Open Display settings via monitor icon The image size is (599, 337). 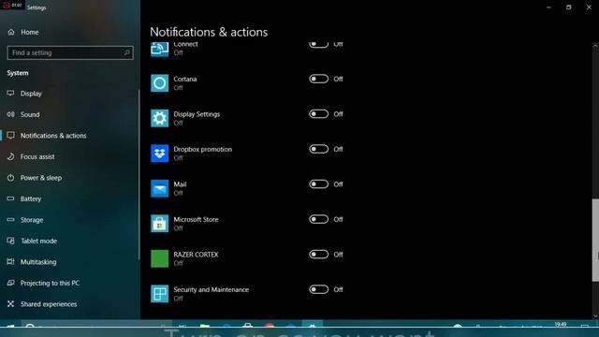point(10,94)
